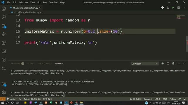188x105 pixels.
Task: Open the Help menu
Action: (x=62, y=2)
